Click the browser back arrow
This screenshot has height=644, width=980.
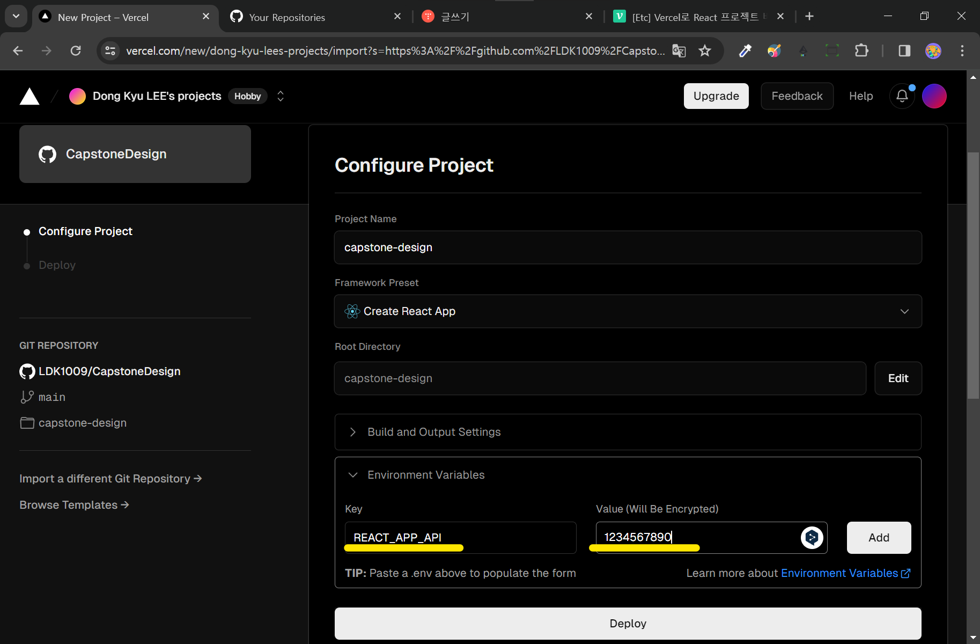click(18, 51)
